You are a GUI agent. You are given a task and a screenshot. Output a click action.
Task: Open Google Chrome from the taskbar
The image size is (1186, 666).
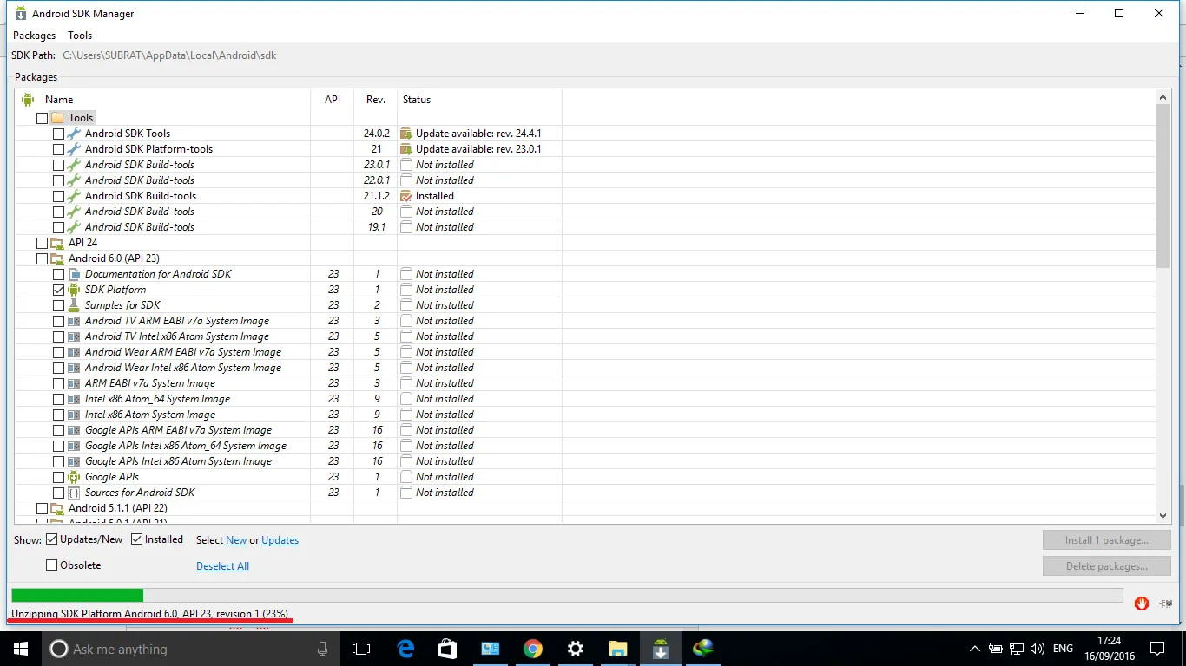tap(533, 649)
